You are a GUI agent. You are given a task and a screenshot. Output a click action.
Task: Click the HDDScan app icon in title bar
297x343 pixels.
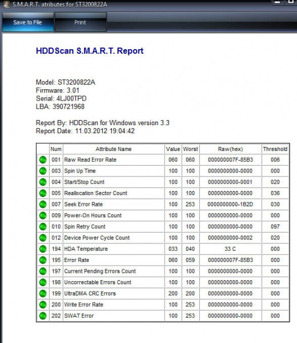[6, 5]
